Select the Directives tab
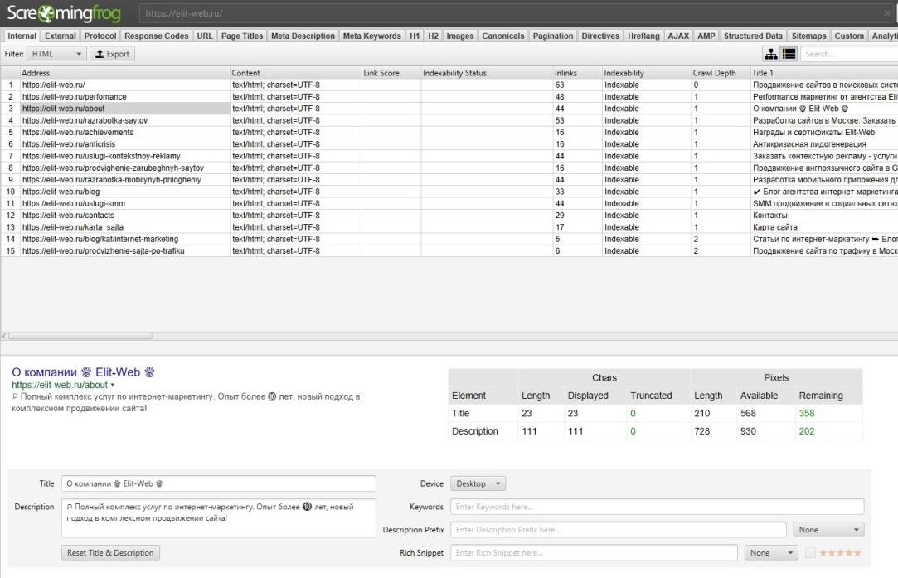Image resolution: width=898 pixels, height=578 pixels. coord(600,36)
